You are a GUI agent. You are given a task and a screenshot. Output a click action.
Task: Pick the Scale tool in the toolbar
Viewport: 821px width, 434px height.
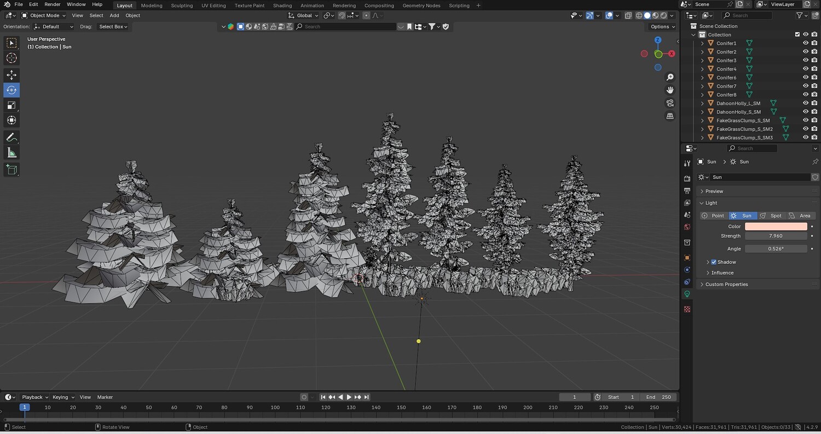pyautogui.click(x=11, y=105)
